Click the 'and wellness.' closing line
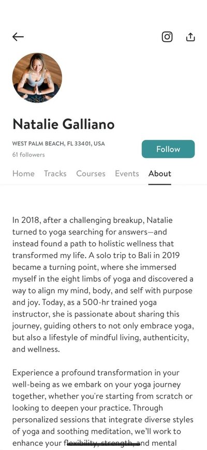 (36, 349)
